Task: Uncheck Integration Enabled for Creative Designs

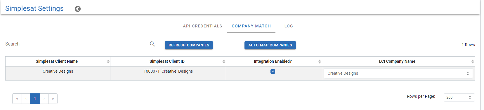Action: pyautogui.click(x=273, y=71)
